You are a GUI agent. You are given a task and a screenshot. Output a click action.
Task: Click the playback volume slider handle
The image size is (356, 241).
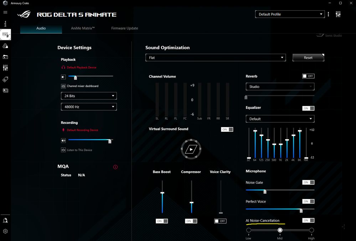(76, 78)
